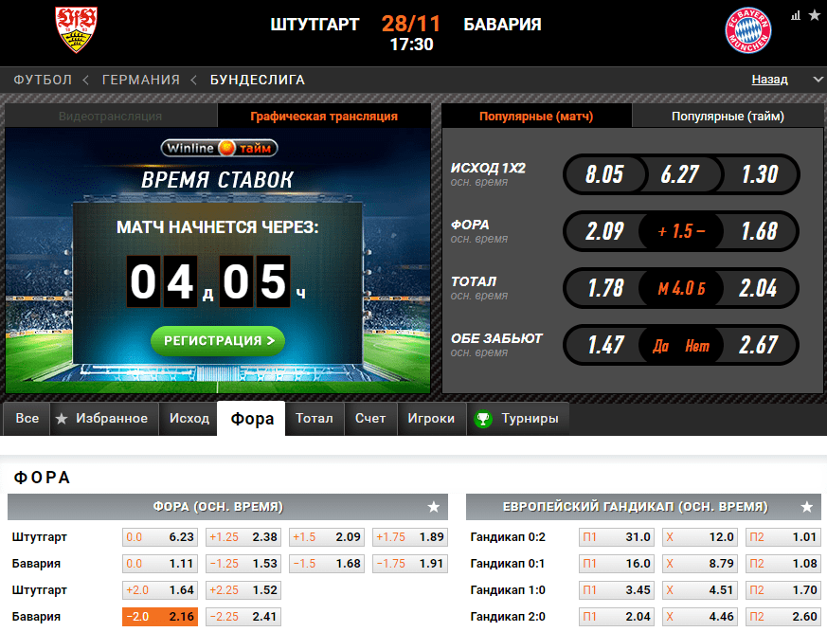This screenshot has width=827, height=632.
Task: Star the Европейский гандикап market
Action: [806, 507]
